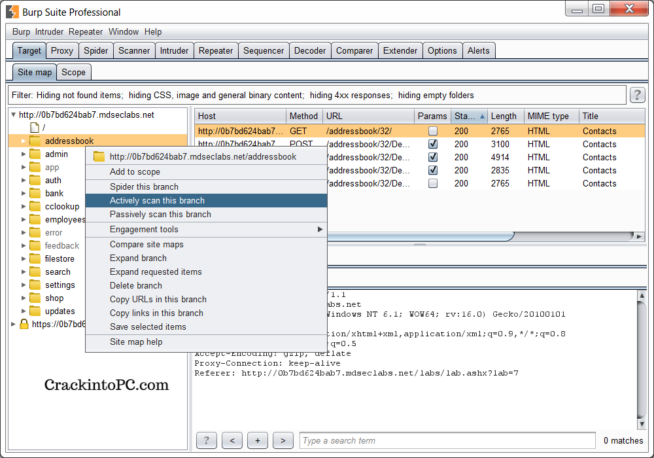Expand the admin tree node arrow
This screenshot has height=458, width=654.
point(24,154)
